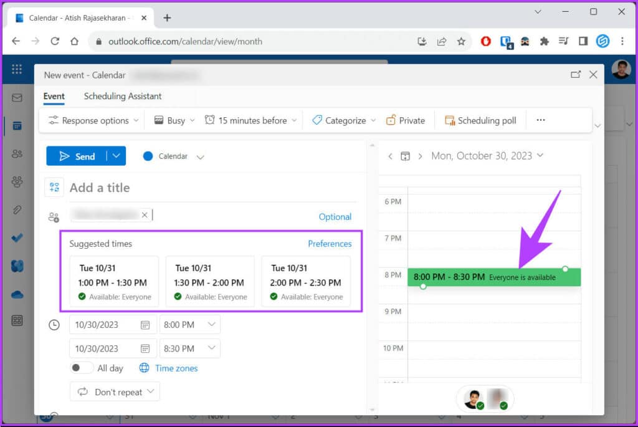This screenshot has height=427, width=638.
Task: Pop out the new event window
Action: [x=575, y=74]
